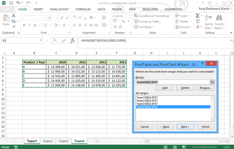This screenshot has height=149, width=234.
Task: Click the Decrease Font Size icon
Action: [x=67, y=18]
